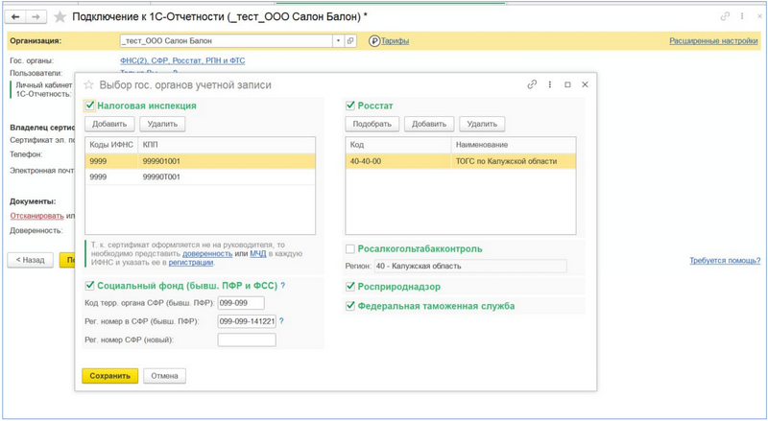Click the back navigation arrow

pos(15,18)
